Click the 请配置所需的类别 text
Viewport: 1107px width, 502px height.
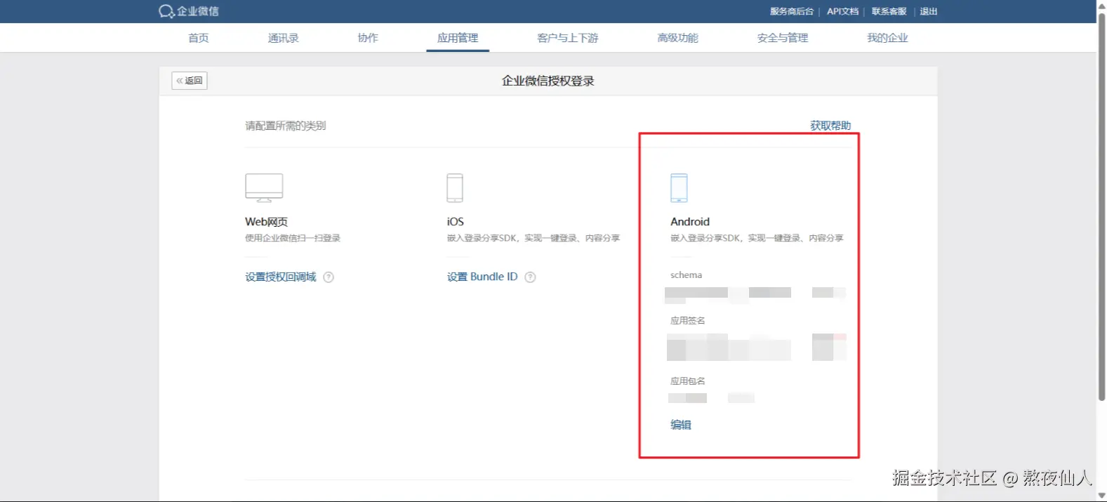pos(286,126)
